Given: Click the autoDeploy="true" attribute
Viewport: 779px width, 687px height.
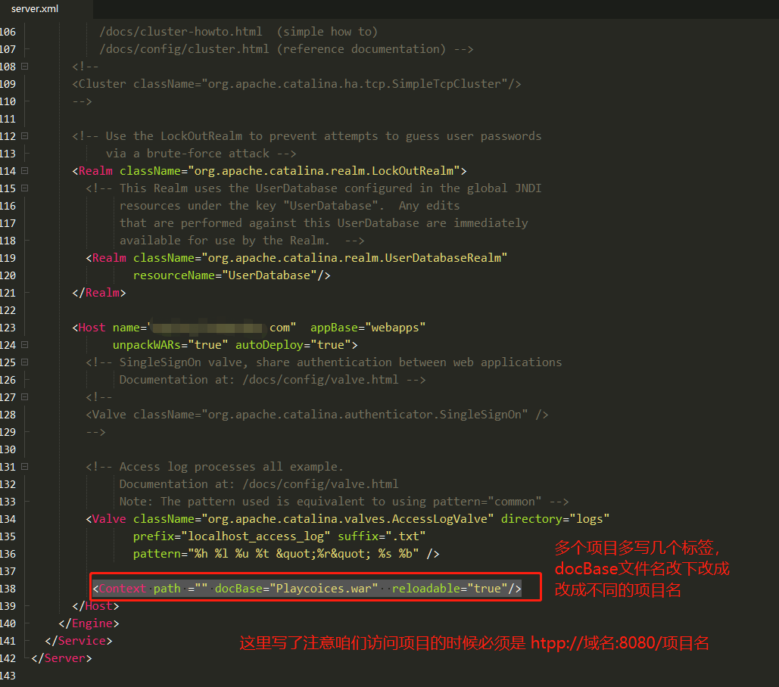Looking at the screenshot, I should pyautogui.click(x=293, y=344).
